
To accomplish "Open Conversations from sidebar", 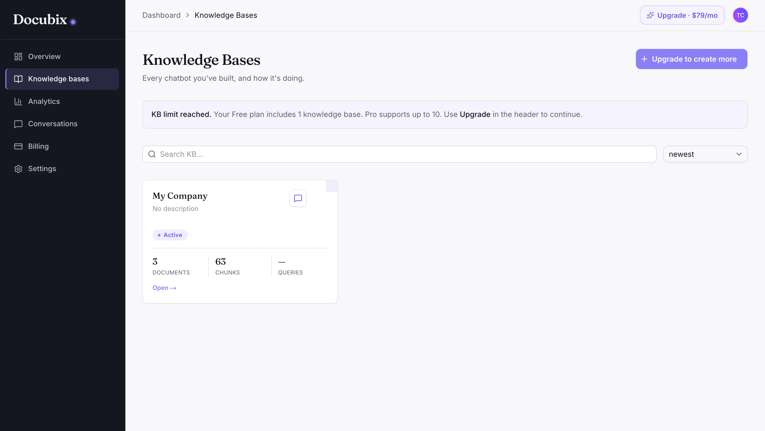I will 62,124.
